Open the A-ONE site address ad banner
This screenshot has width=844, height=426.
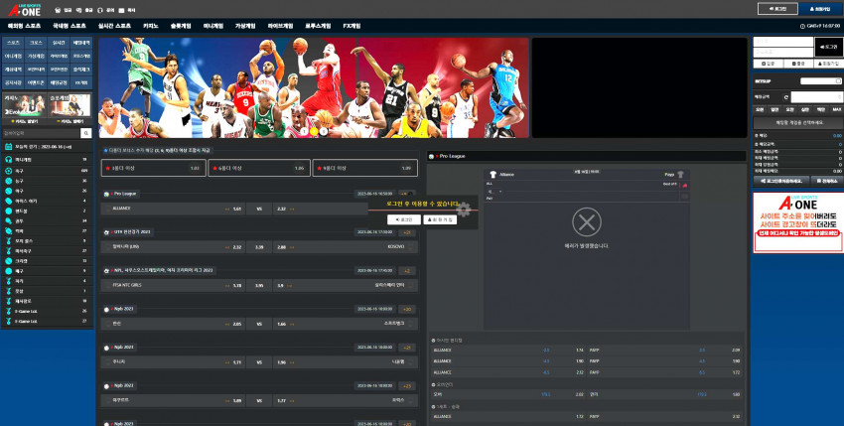[x=798, y=222]
